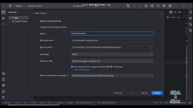Open Device Explorer sidebar icon
This screenshot has width=193, height=108.
tap(191, 24)
